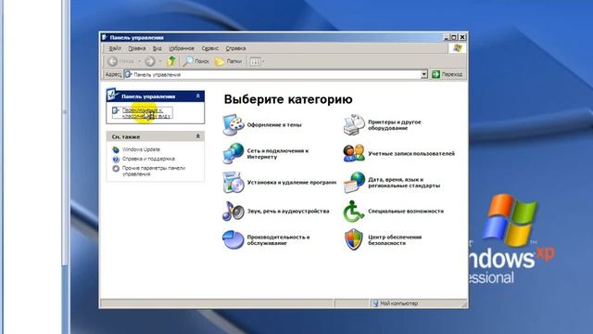This screenshot has width=593, height=334.
Task: Click the Специальные возможности text link
Action: click(x=406, y=211)
